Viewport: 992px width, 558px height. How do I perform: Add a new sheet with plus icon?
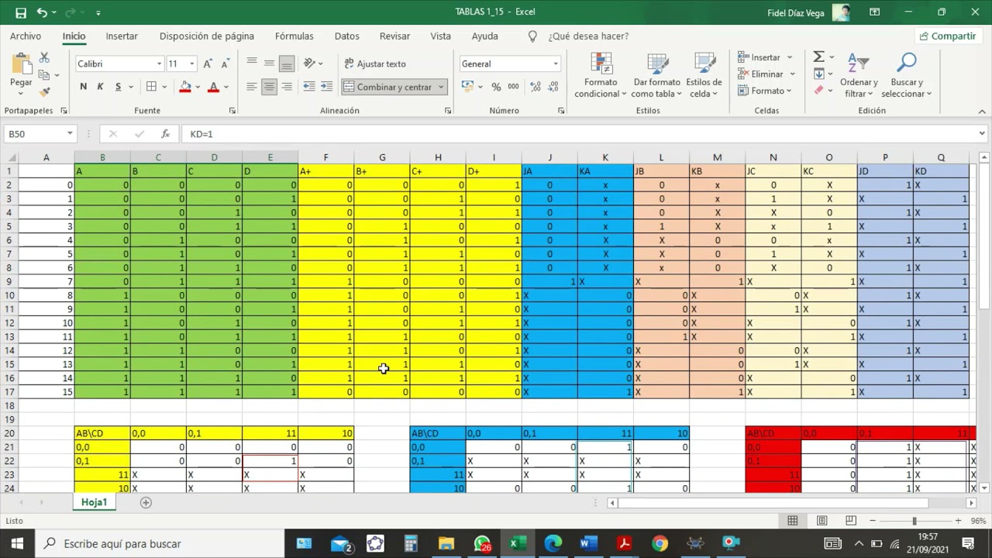(146, 502)
